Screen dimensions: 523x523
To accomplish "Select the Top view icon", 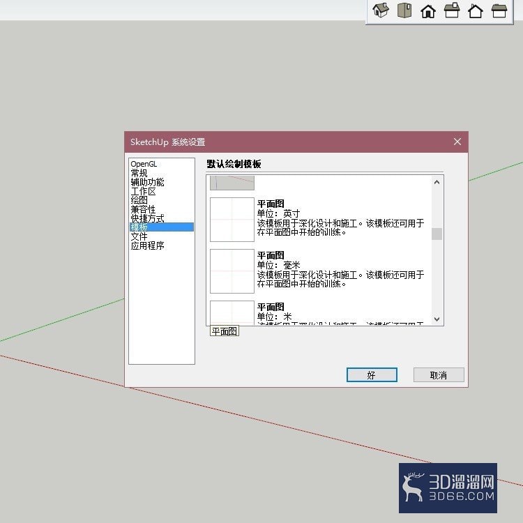I will coord(404,10).
